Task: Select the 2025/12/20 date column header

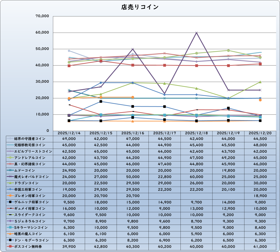Action: [260, 133]
